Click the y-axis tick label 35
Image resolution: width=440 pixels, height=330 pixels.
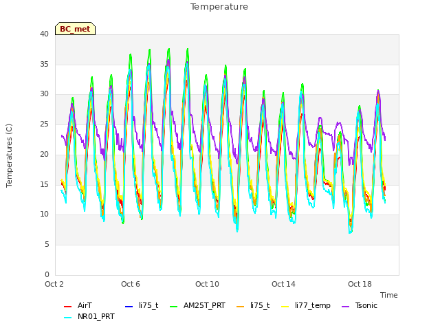point(44,64)
